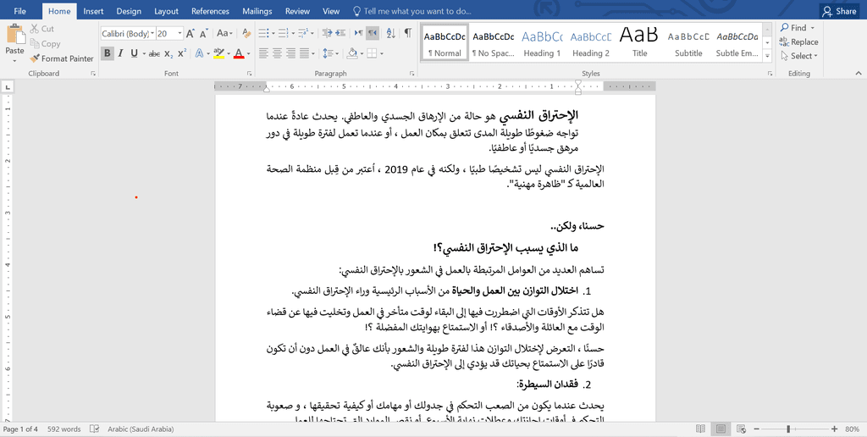Switch to References tab
Screen dimensions: 867x437
(x=212, y=11)
